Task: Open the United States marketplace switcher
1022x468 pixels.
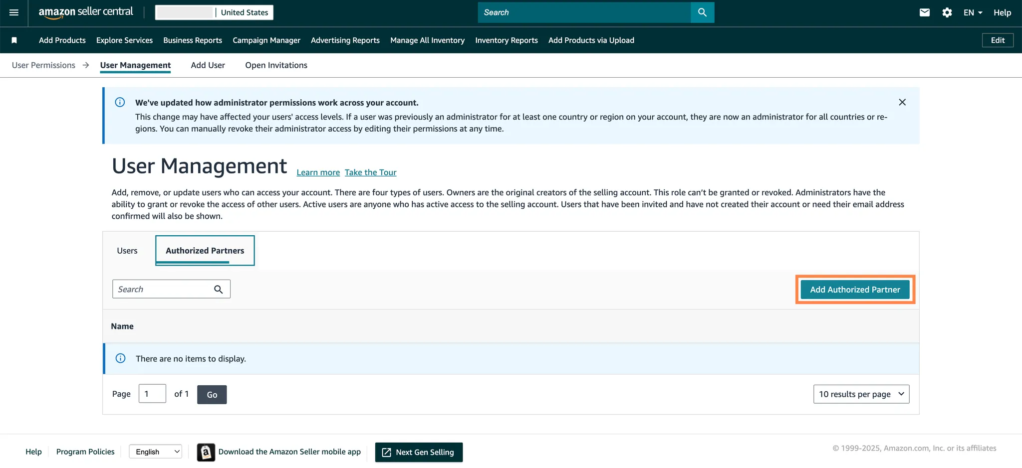Action: (x=215, y=12)
